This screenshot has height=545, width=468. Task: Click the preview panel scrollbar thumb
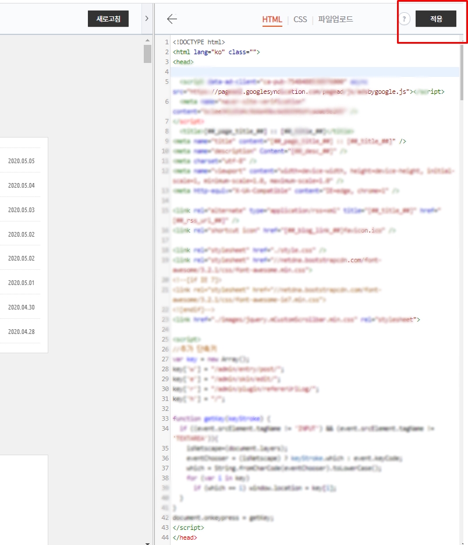pyautogui.click(x=147, y=54)
